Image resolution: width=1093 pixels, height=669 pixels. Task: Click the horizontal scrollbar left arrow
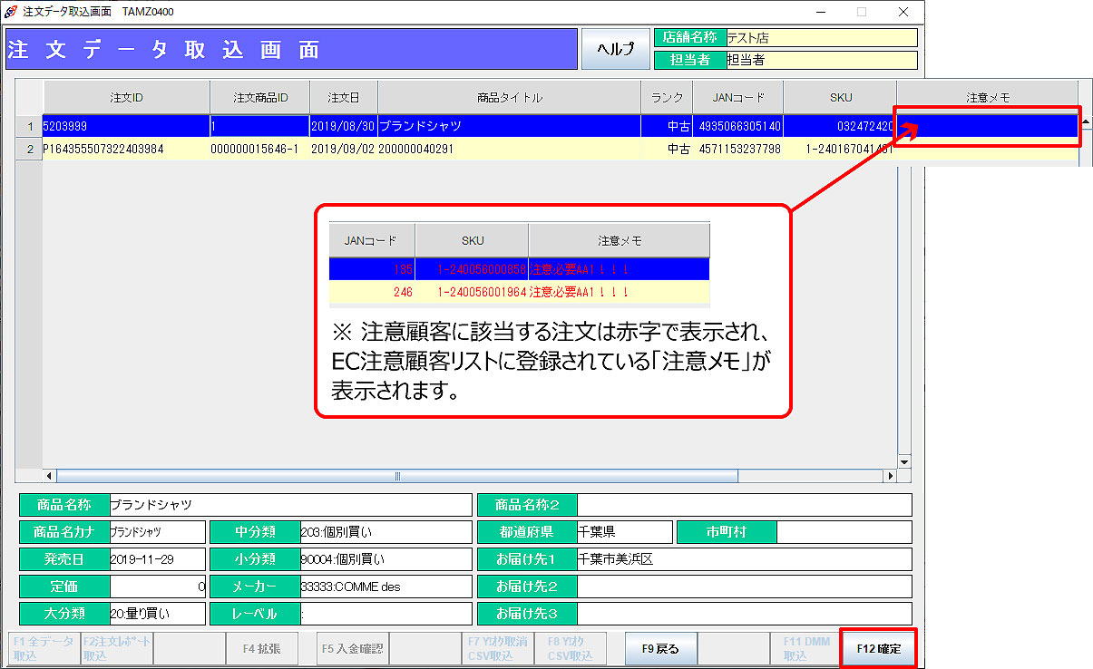click(50, 476)
